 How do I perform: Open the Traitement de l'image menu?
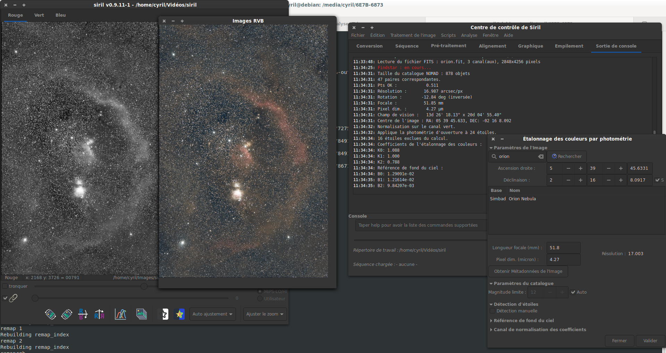[413, 35]
